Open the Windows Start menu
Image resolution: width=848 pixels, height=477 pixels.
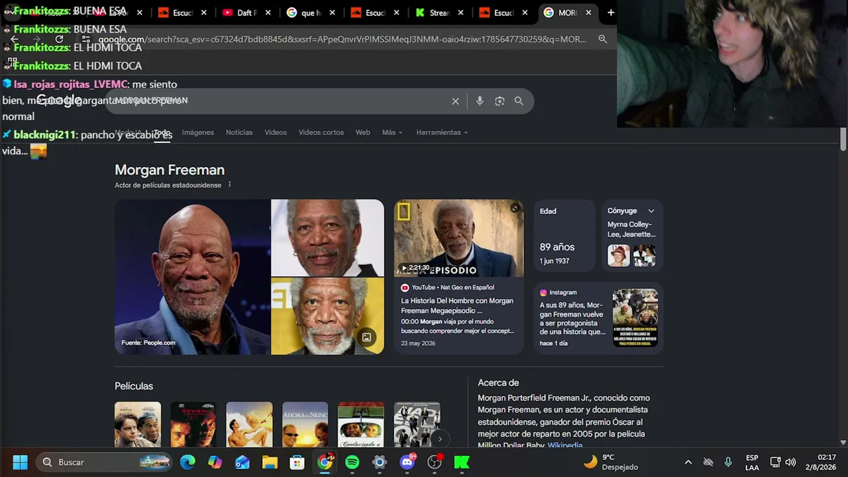click(20, 462)
